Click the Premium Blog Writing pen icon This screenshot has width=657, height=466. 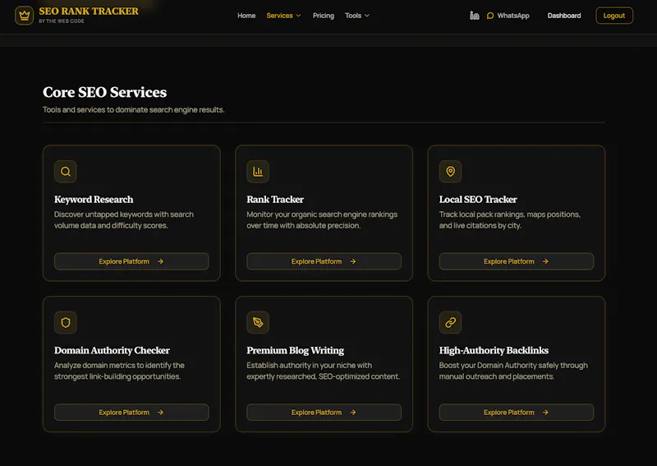tap(258, 322)
